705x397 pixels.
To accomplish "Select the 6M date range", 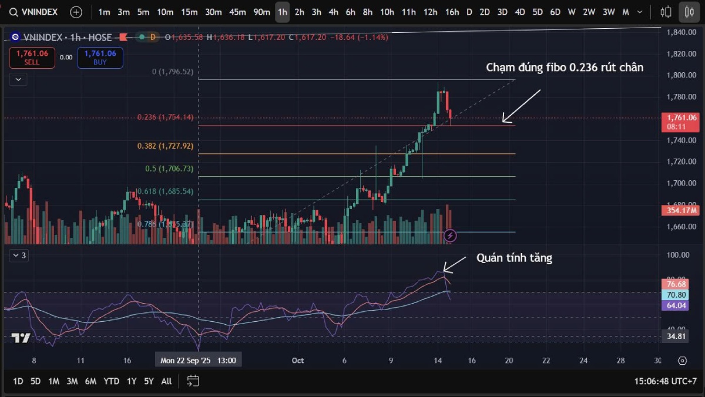I will [x=90, y=381].
